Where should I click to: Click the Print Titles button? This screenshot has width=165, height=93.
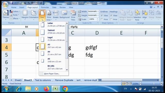(73, 15)
